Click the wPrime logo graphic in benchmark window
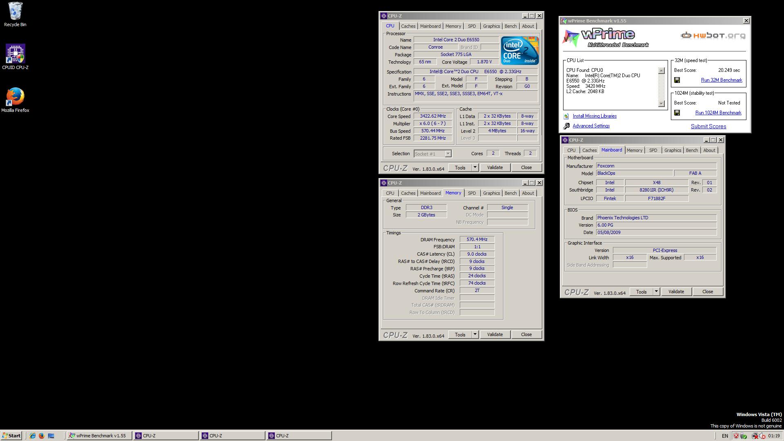 tap(606, 38)
